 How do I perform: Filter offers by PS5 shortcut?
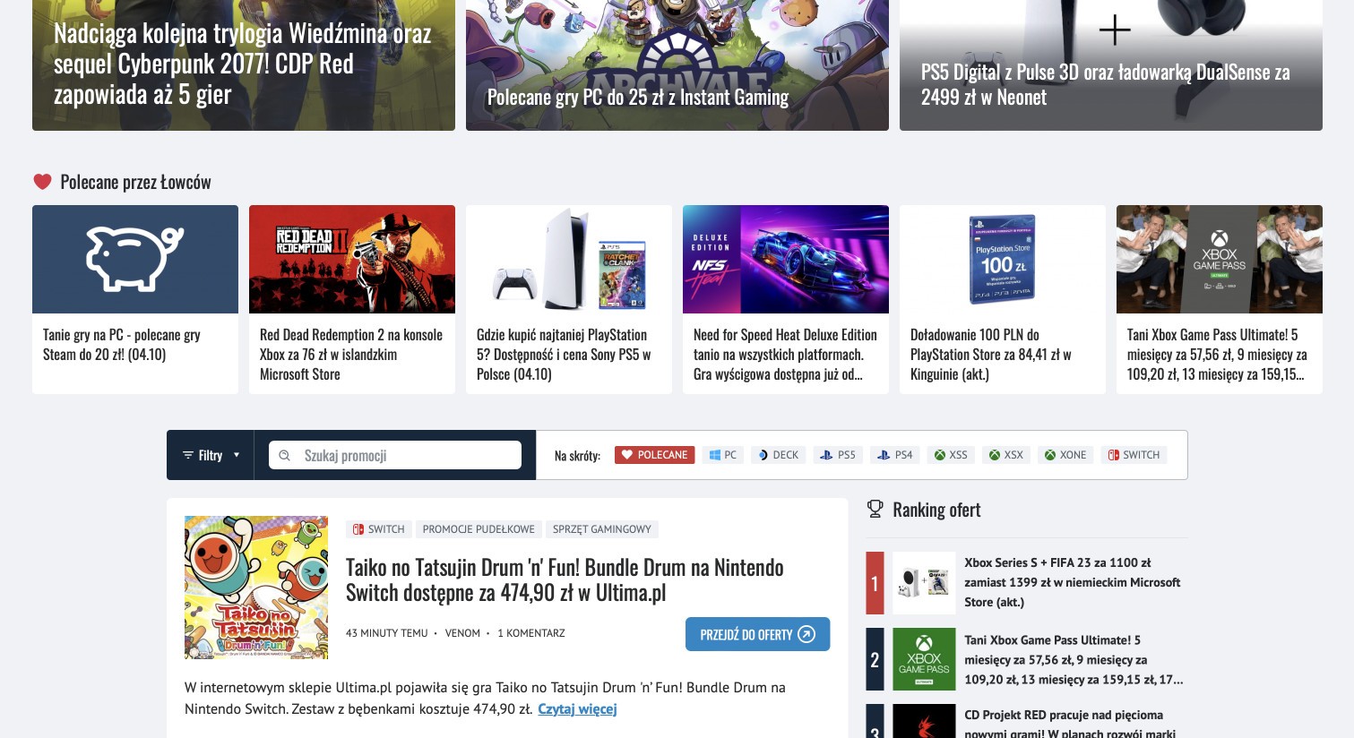click(837, 455)
